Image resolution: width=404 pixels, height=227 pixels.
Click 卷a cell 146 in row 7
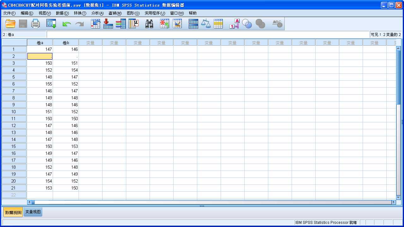[40, 91]
